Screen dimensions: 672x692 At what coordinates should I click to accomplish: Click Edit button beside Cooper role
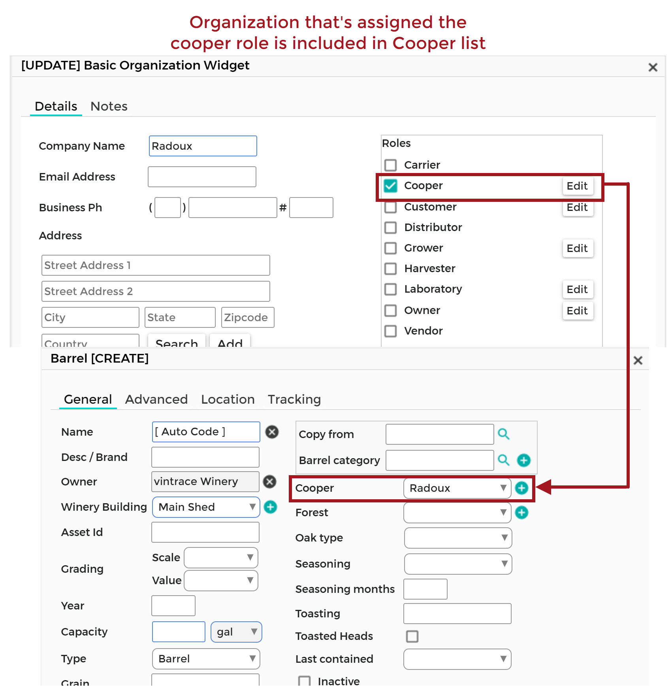577,186
